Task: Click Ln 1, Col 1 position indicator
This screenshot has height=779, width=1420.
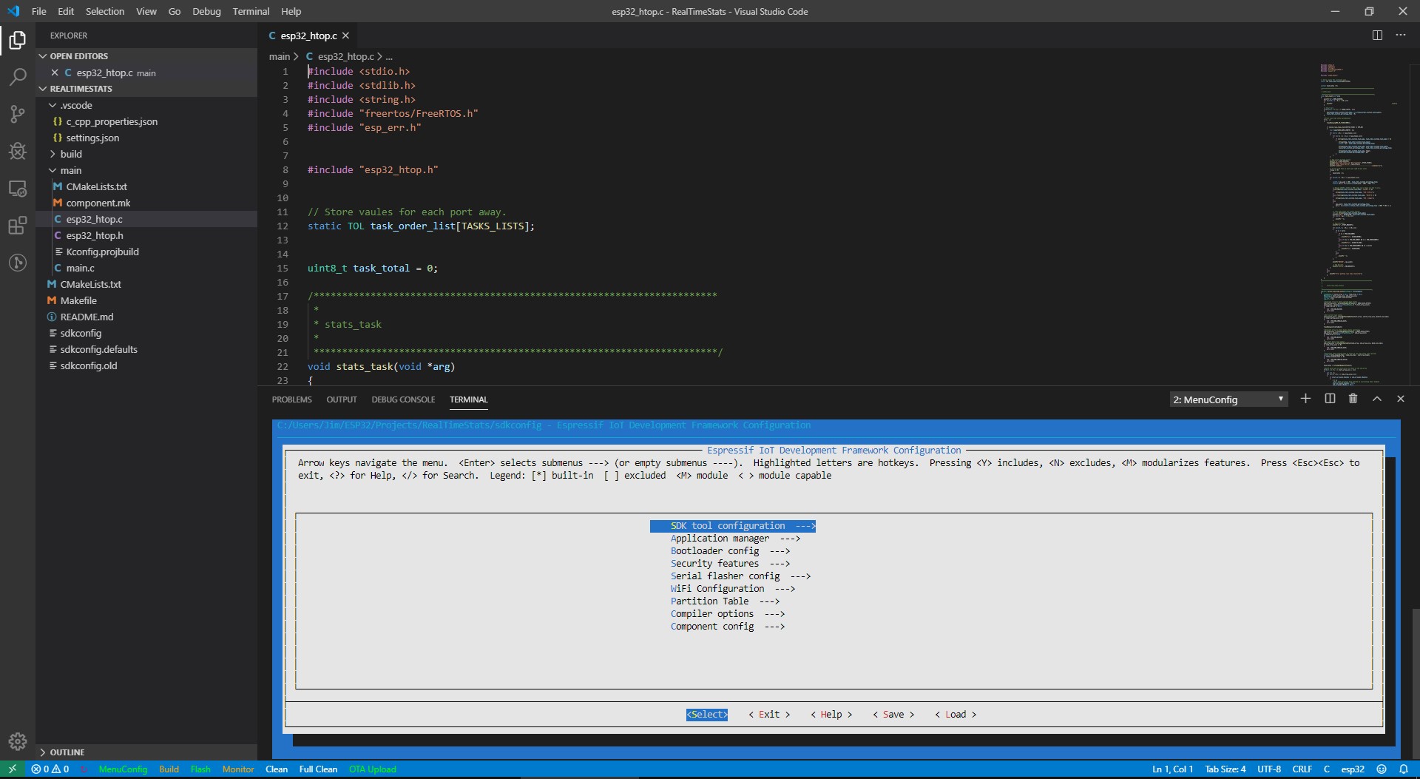Action: 1172,769
